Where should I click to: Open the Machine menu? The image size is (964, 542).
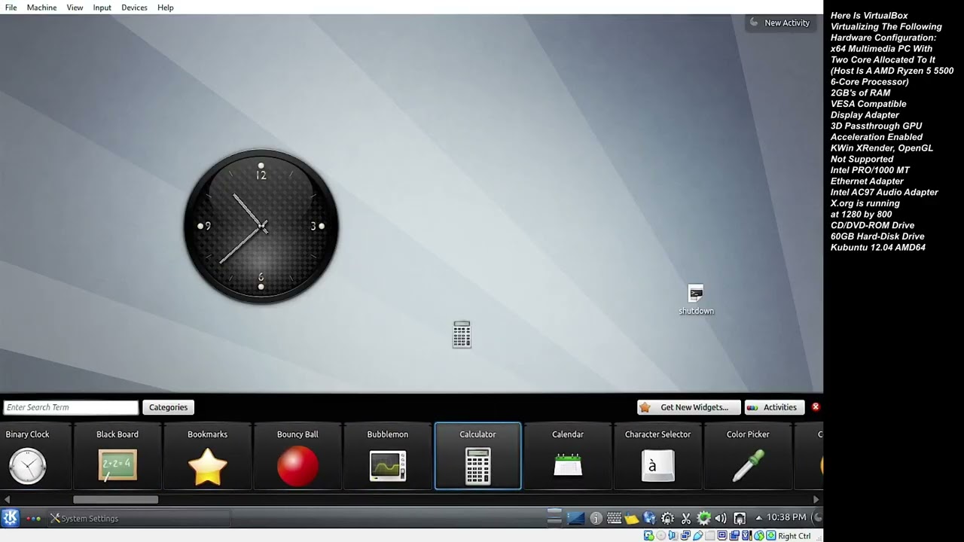point(41,8)
